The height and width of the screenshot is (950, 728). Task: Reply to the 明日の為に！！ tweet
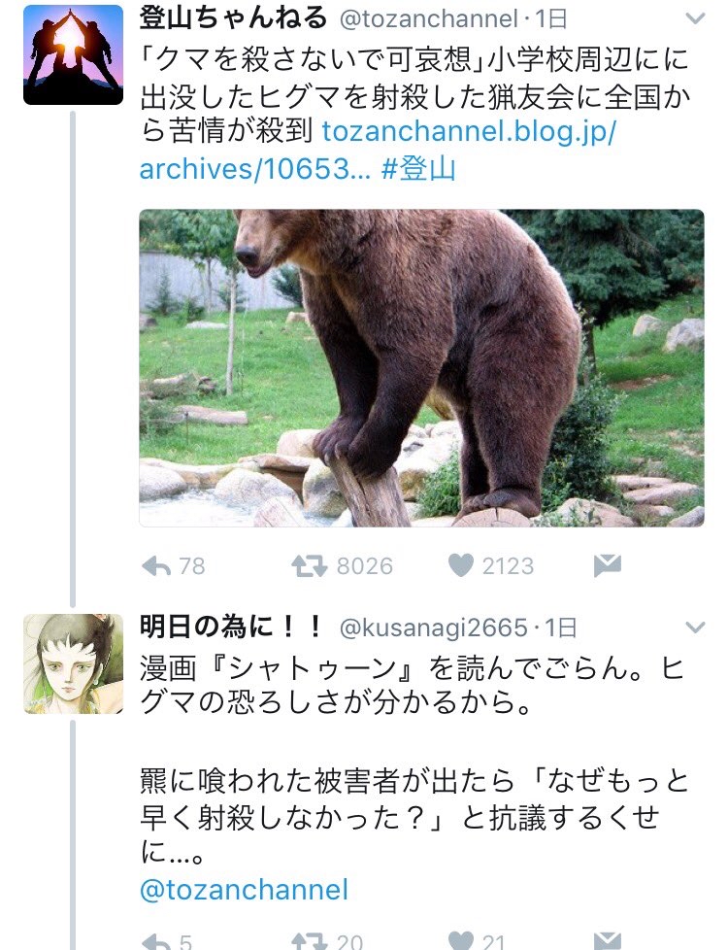[x=156, y=940]
